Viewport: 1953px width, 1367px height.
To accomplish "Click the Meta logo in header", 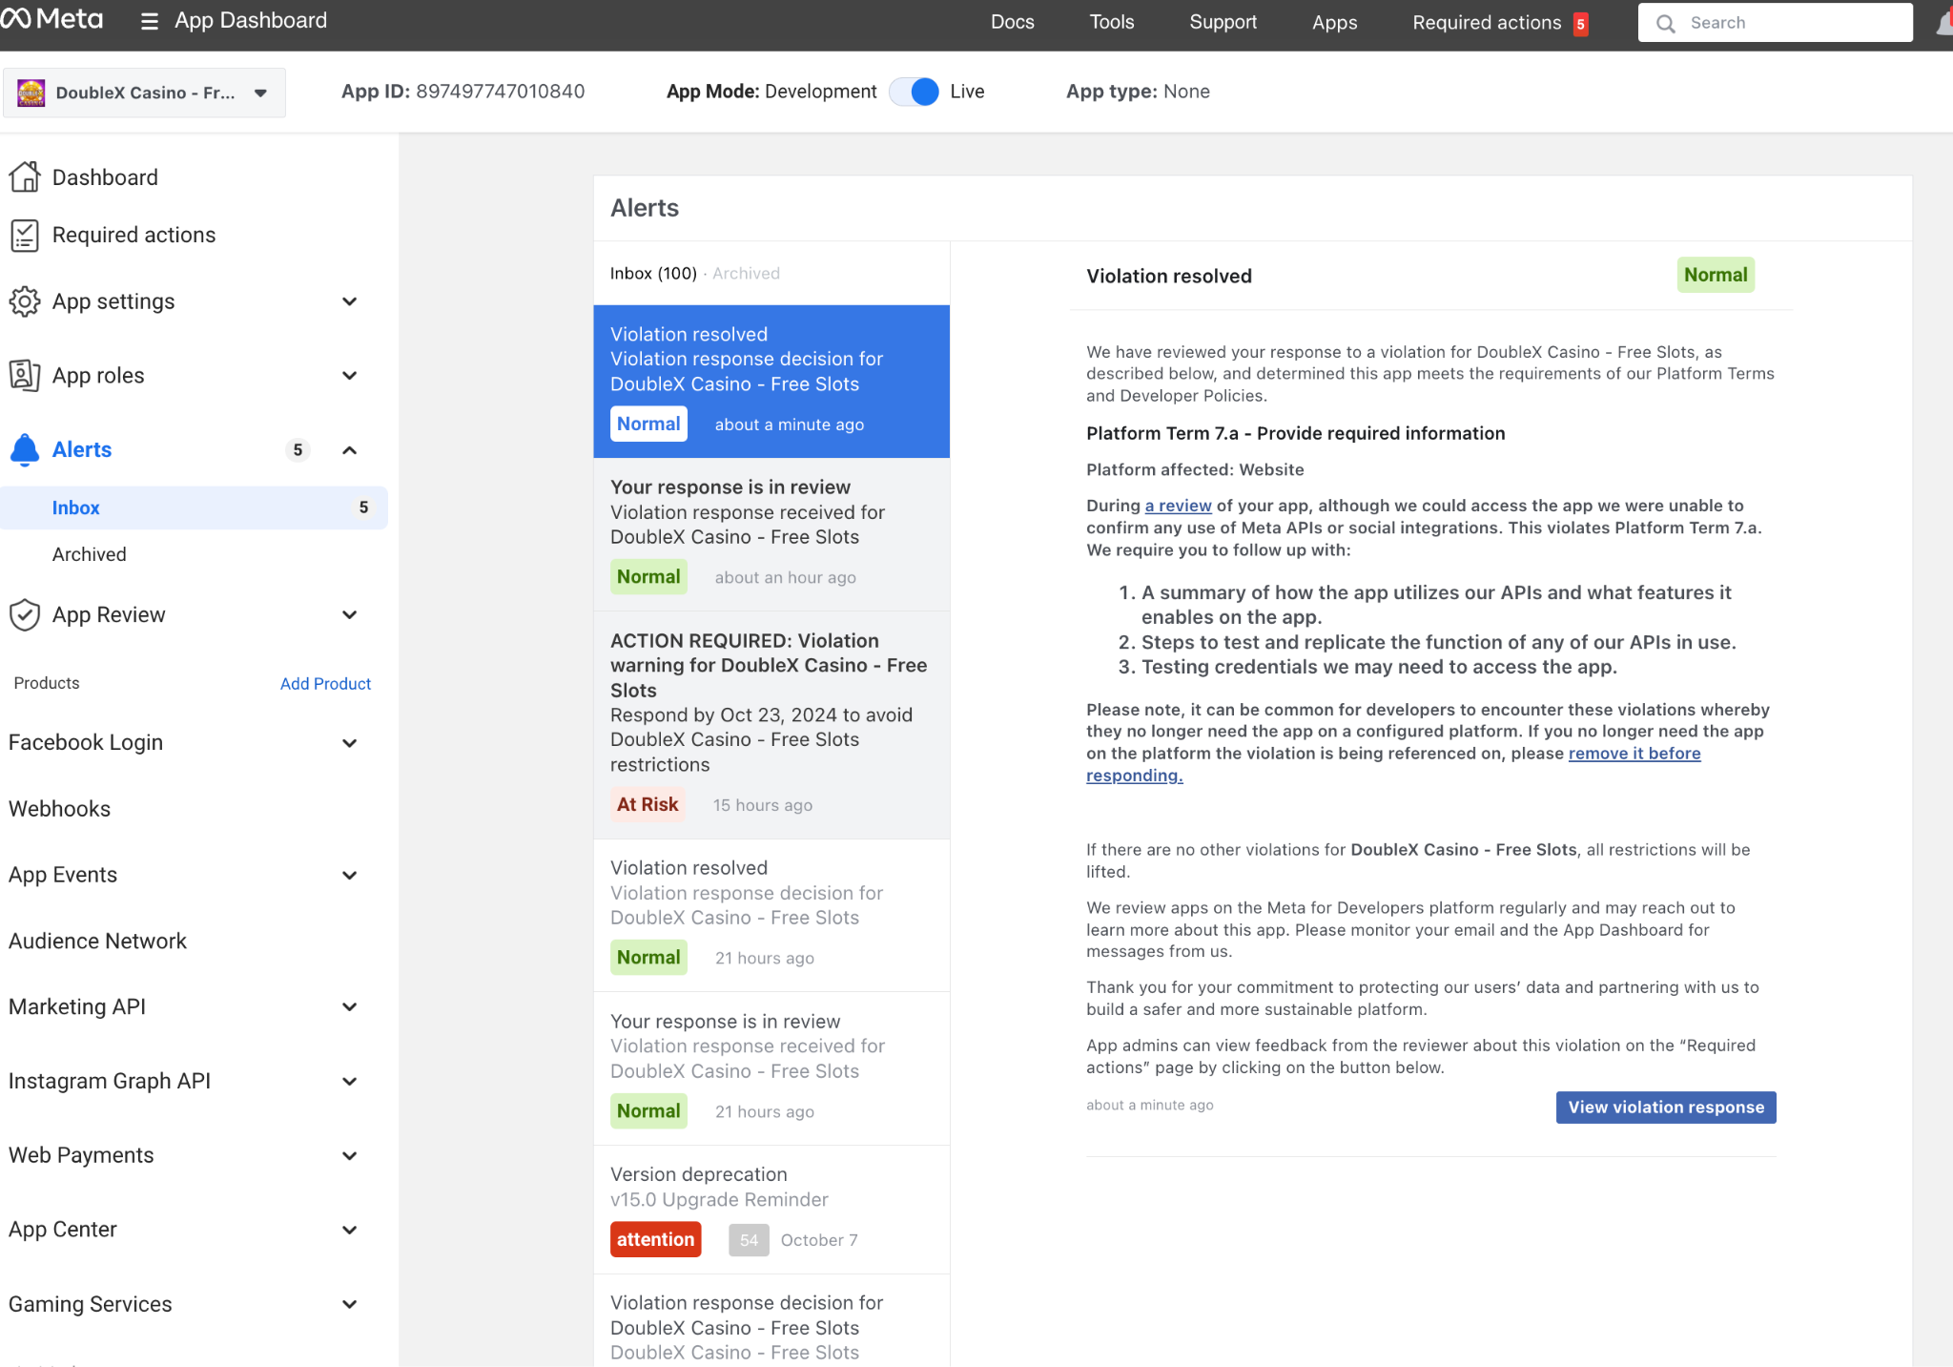I will pos(51,20).
